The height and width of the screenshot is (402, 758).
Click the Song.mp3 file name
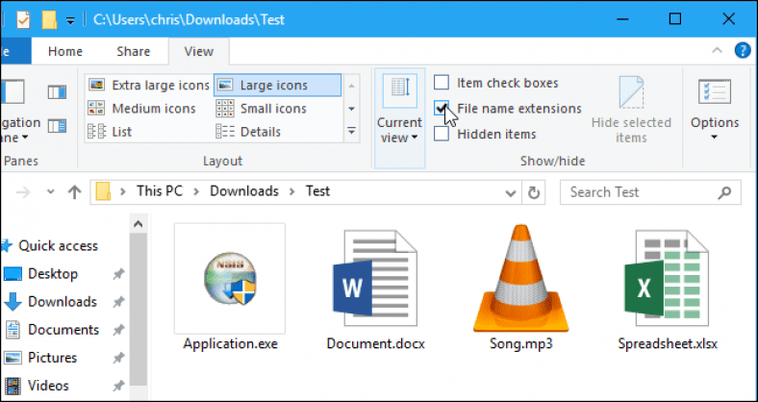521,344
